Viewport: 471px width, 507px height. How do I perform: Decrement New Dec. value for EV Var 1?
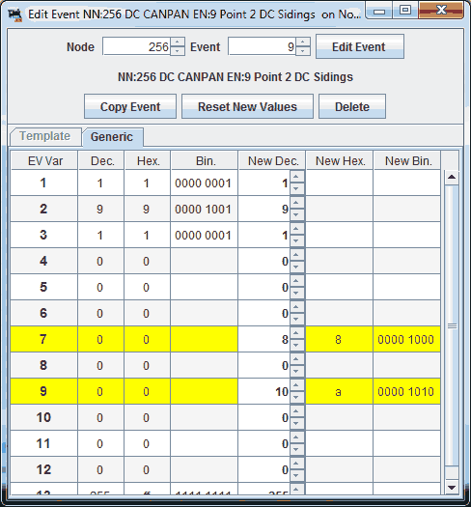click(x=296, y=189)
